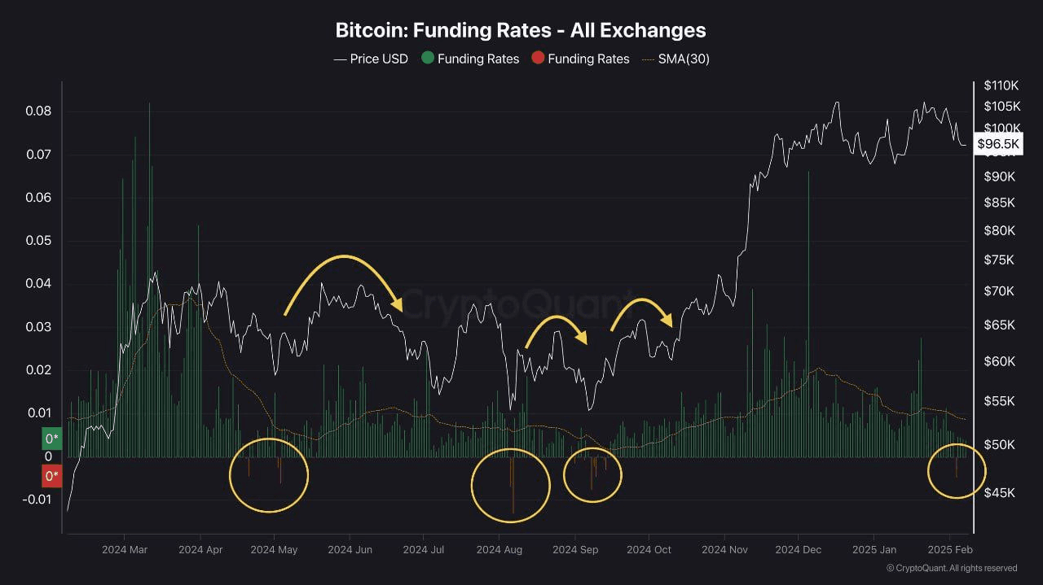Click the 2024 Nov x-axis label
The height and width of the screenshot is (585, 1043).
pyautogui.click(x=724, y=550)
